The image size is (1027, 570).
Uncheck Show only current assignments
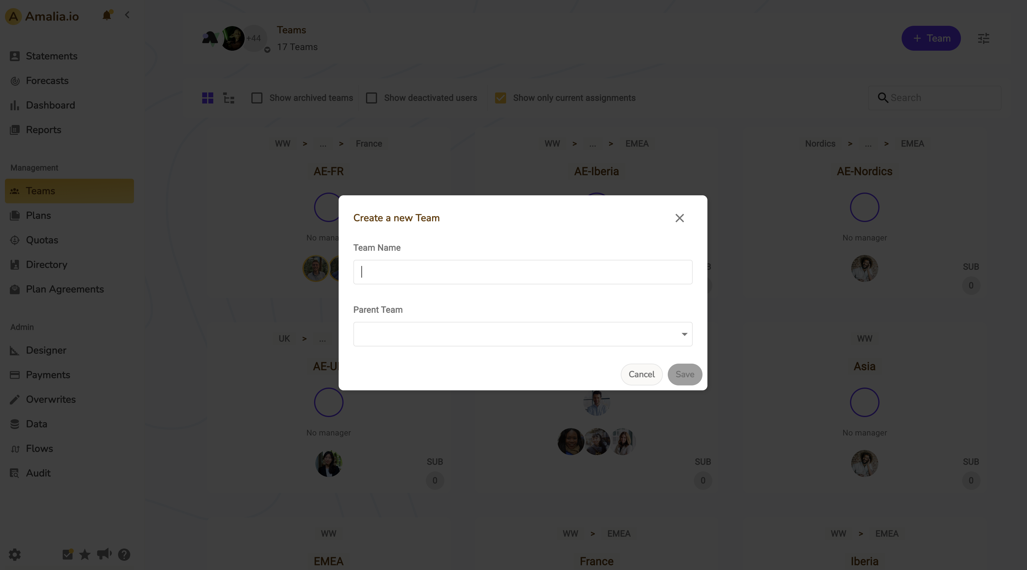pos(500,98)
